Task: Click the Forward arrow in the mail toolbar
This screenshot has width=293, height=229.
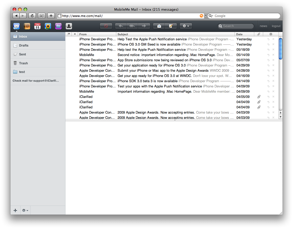Action: [x=144, y=26]
